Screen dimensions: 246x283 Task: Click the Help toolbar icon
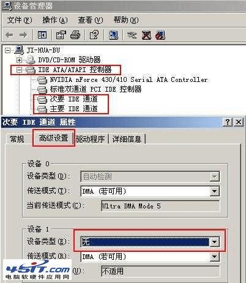click(94, 35)
